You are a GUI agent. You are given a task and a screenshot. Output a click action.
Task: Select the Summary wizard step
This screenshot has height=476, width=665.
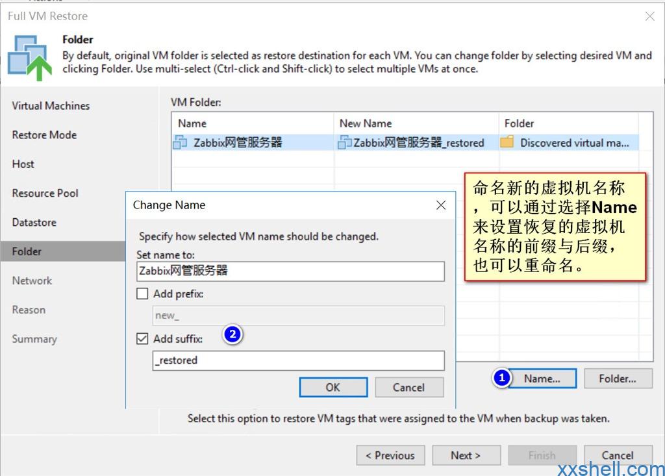pos(34,340)
